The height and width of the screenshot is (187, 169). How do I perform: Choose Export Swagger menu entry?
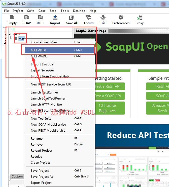pos(59,70)
